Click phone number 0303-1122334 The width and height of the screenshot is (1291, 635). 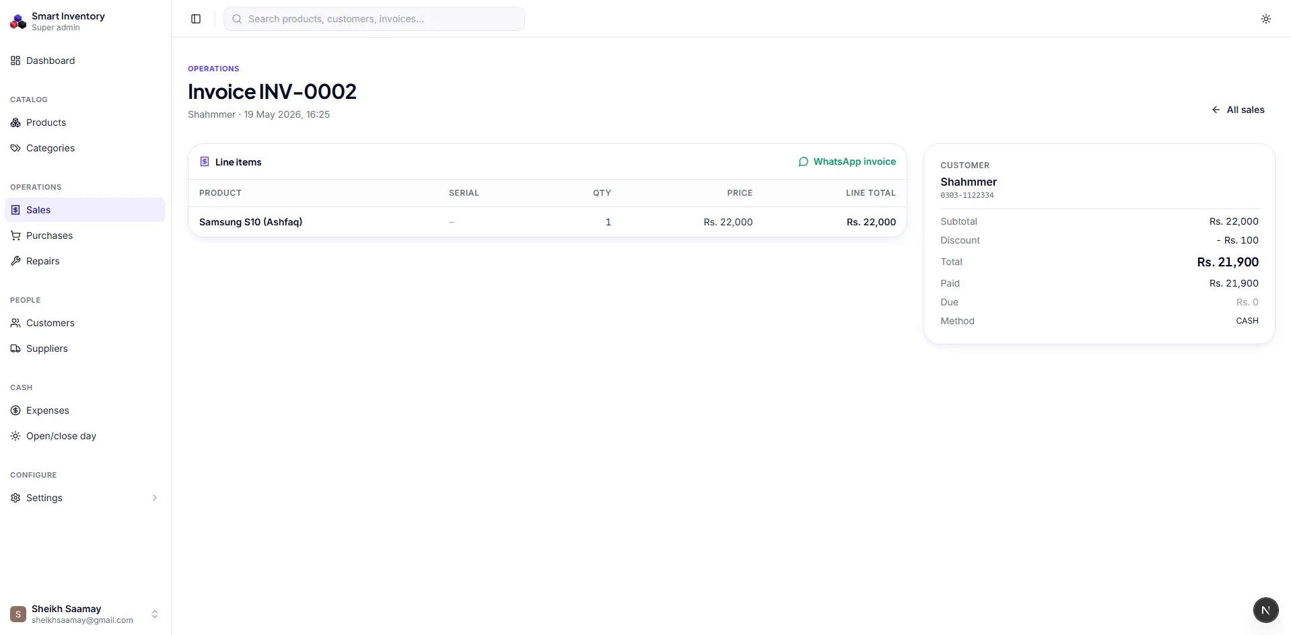(x=967, y=195)
